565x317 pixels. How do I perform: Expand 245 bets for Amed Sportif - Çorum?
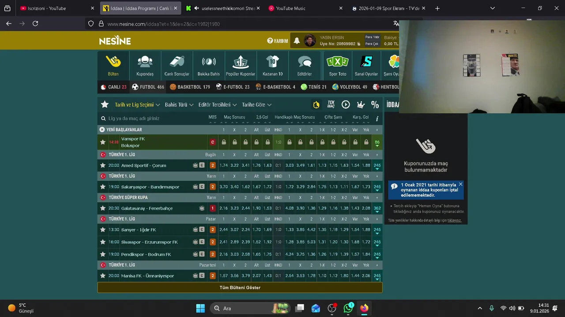pos(377,166)
